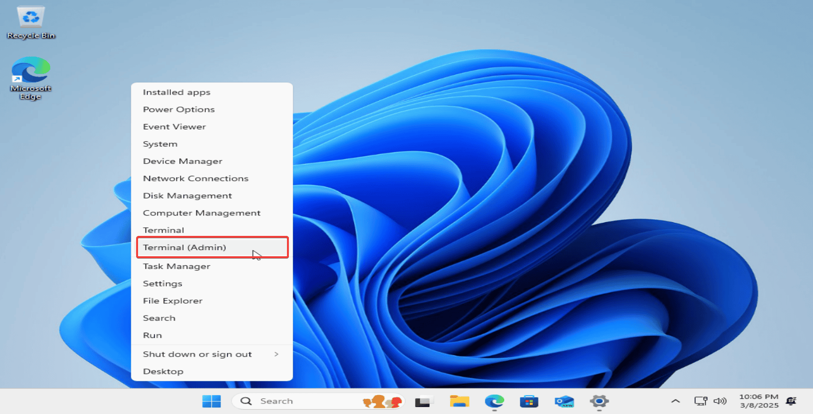This screenshot has height=414, width=813.
Task: Open Microsoft Edge in the taskbar
Action: tap(494, 402)
